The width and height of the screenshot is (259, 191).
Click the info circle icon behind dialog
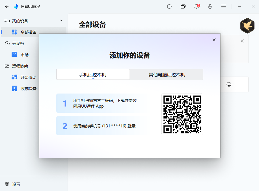tap(229, 84)
